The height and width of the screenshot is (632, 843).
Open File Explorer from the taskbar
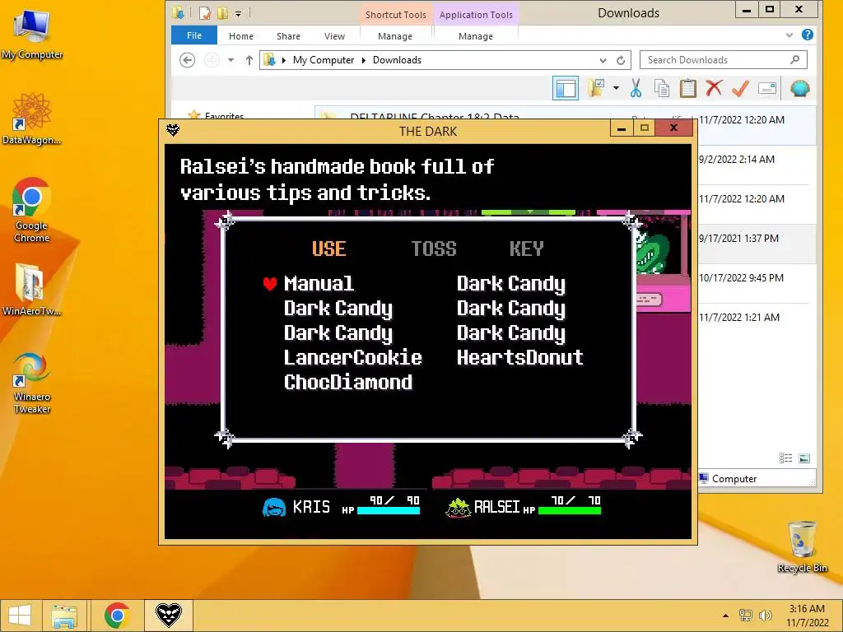(64, 616)
